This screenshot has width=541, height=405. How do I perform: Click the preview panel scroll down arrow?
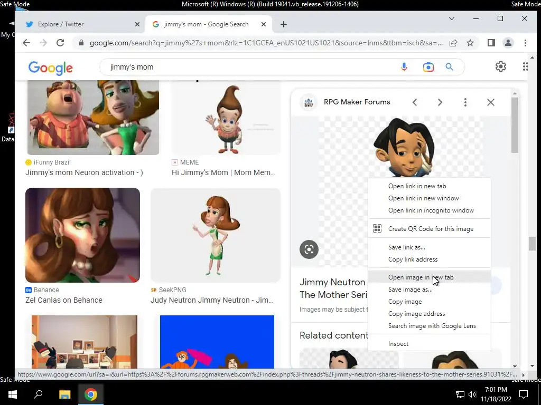tap(515, 366)
